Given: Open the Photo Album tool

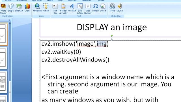Looking at the screenshot, I should (x=3, y=9).
